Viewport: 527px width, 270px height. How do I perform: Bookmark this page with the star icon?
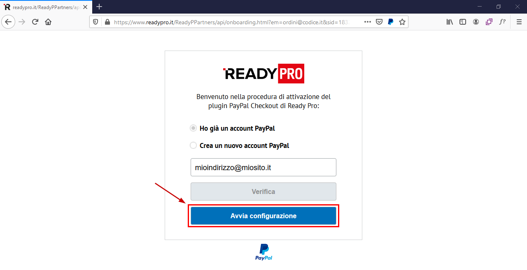pyautogui.click(x=402, y=22)
